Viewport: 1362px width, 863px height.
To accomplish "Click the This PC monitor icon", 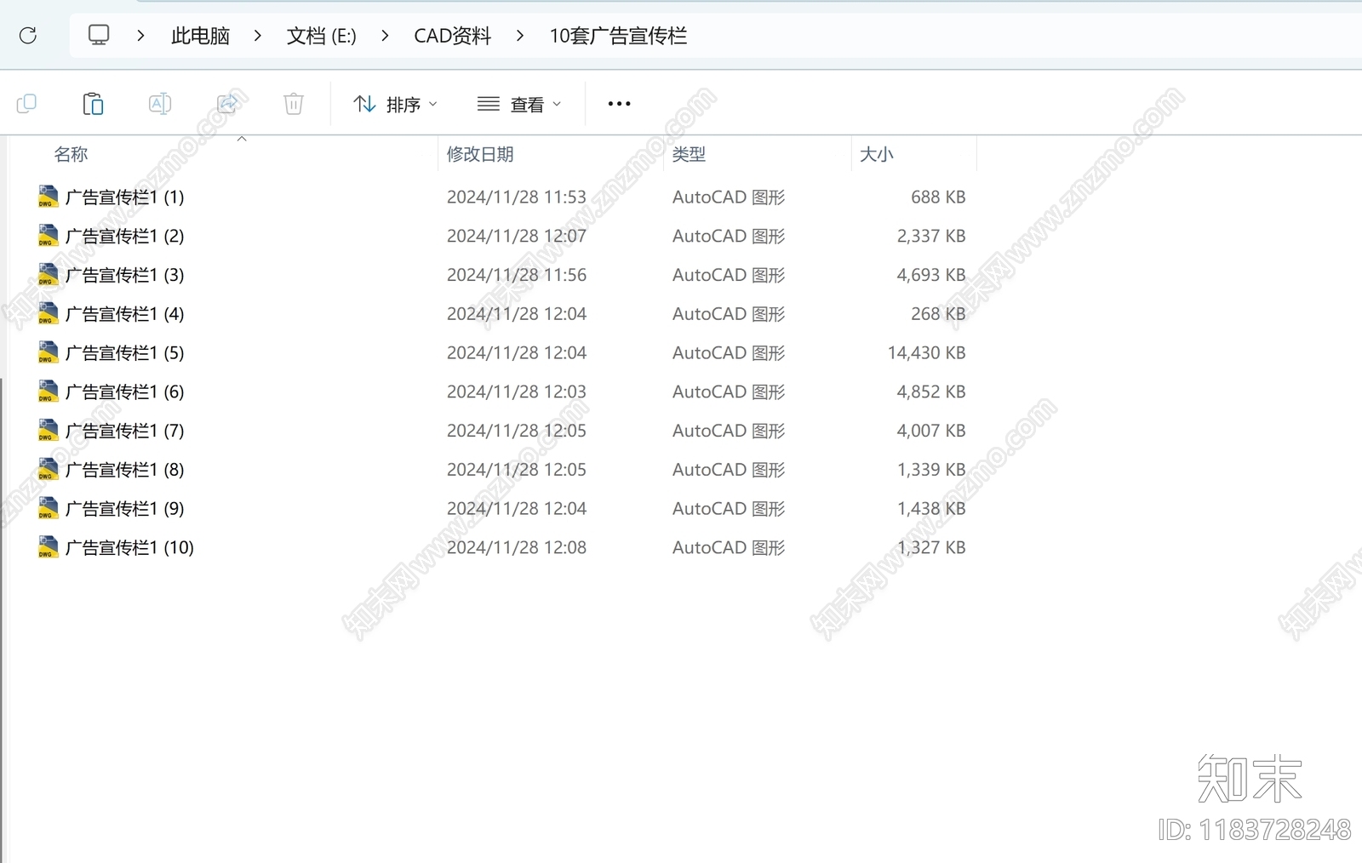I will [x=99, y=35].
